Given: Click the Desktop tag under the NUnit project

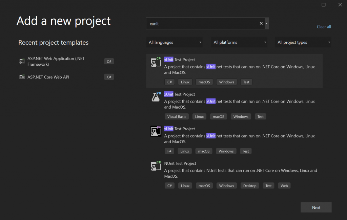Looking at the screenshot, I should (x=250, y=185).
